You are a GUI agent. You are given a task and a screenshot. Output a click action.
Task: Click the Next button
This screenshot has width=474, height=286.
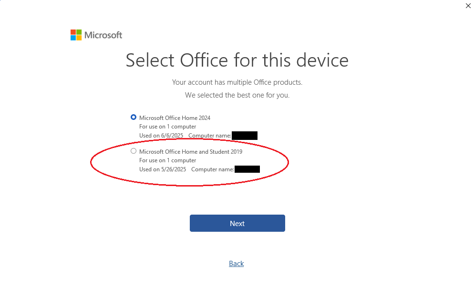click(x=237, y=223)
